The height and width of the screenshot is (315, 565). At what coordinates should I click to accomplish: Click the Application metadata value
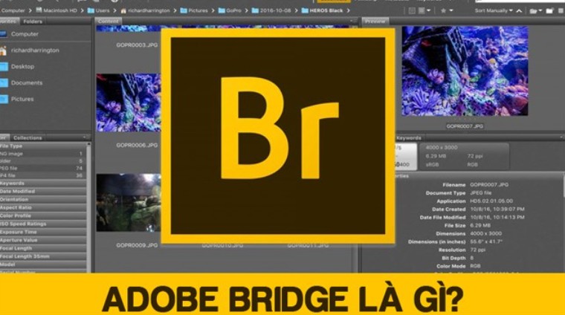(x=491, y=201)
